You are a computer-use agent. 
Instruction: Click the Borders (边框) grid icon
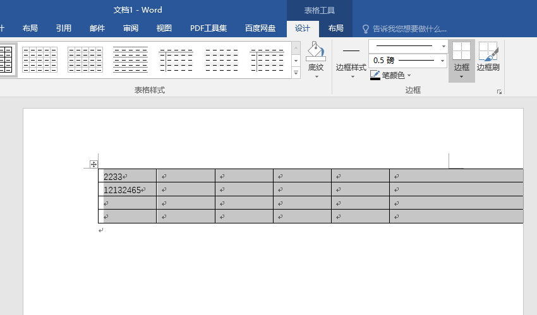coord(461,52)
